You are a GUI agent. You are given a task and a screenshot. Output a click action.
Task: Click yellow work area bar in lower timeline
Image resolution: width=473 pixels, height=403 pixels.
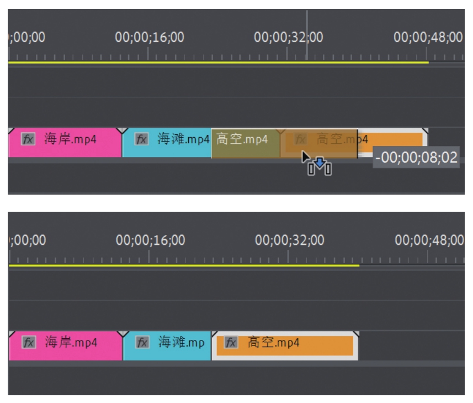pyautogui.click(x=182, y=266)
